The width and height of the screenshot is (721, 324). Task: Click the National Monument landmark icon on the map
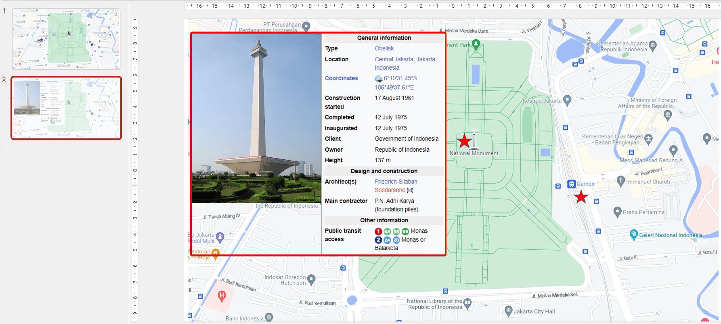click(474, 140)
